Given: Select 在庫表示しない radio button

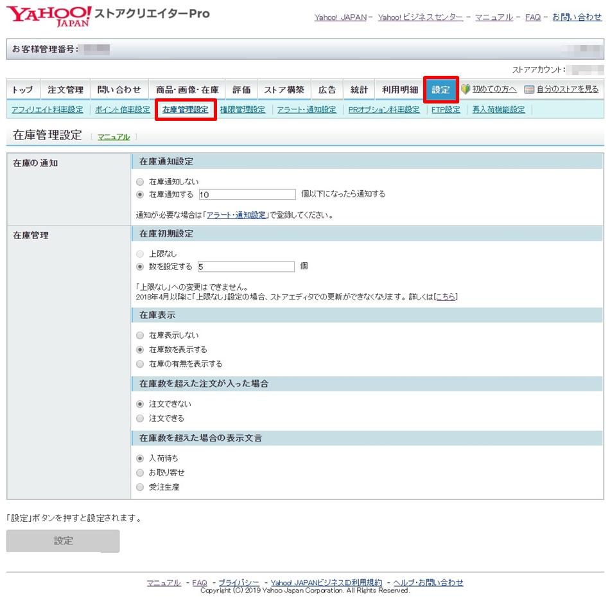Looking at the screenshot, I should [x=140, y=335].
